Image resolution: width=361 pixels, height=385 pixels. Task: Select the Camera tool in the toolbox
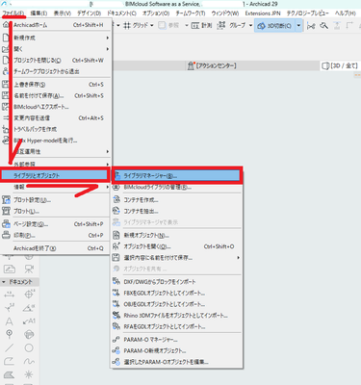29,269
